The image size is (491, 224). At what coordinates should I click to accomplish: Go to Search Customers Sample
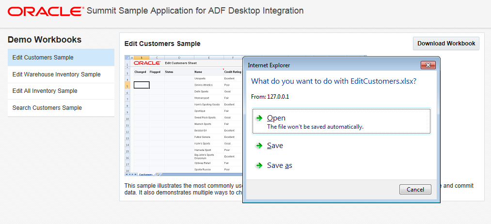tap(61, 108)
